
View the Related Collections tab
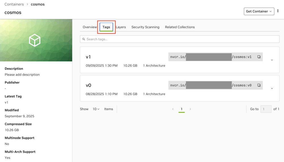pos(180,27)
